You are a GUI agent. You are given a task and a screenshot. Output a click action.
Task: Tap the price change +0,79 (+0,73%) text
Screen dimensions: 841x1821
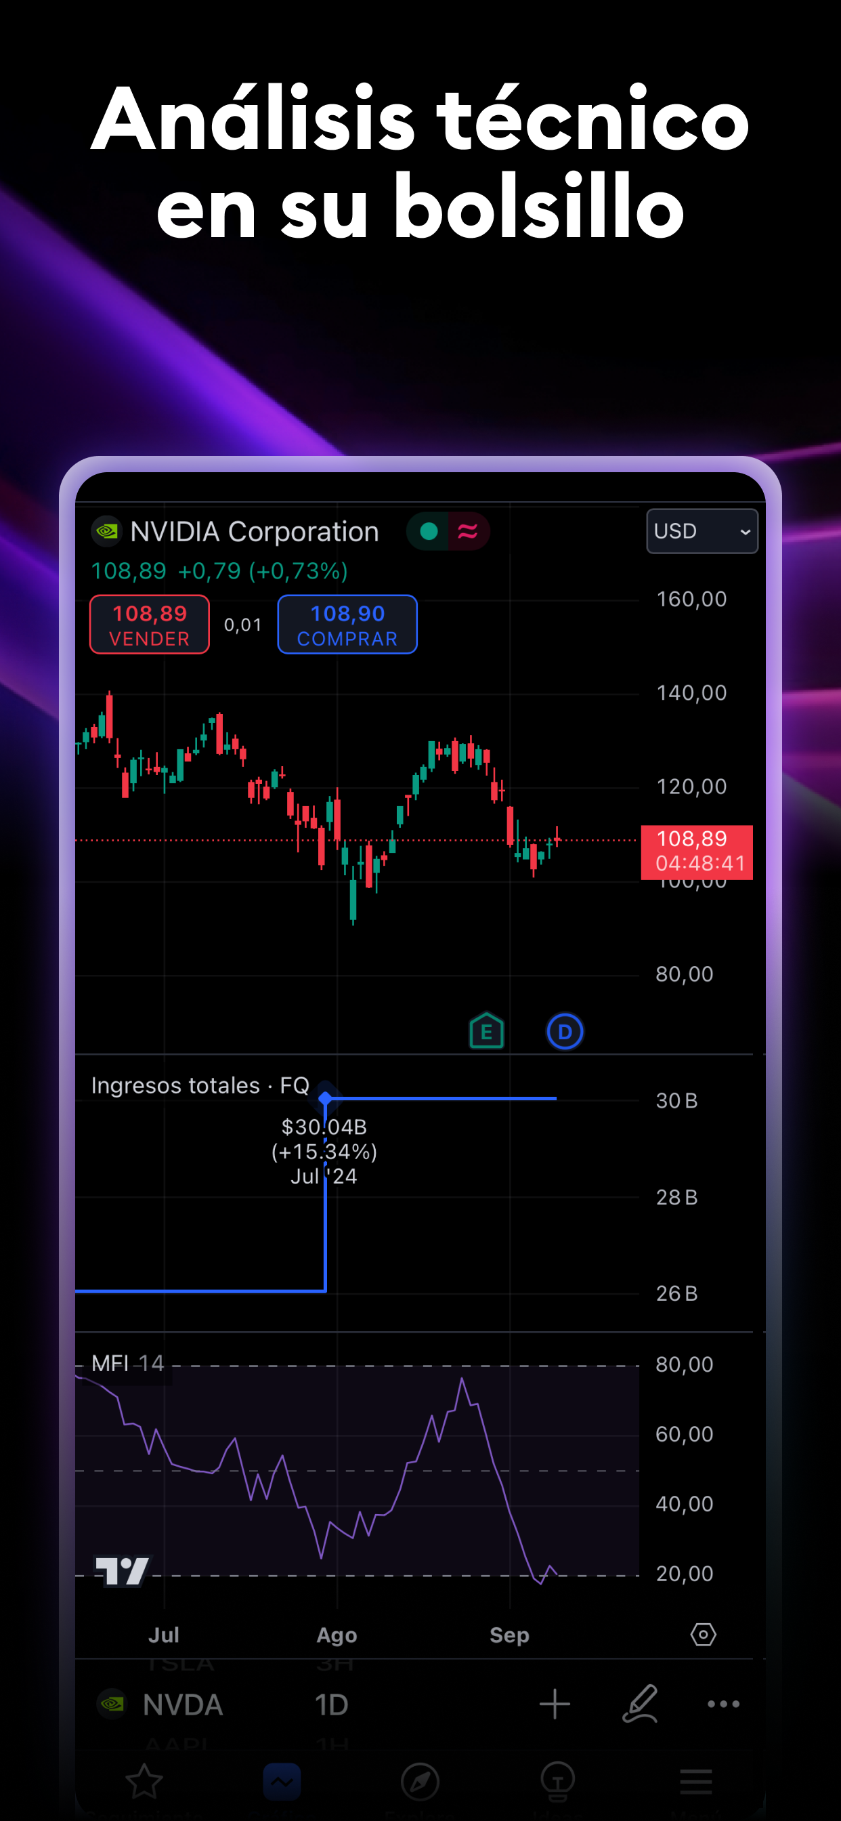point(263,570)
